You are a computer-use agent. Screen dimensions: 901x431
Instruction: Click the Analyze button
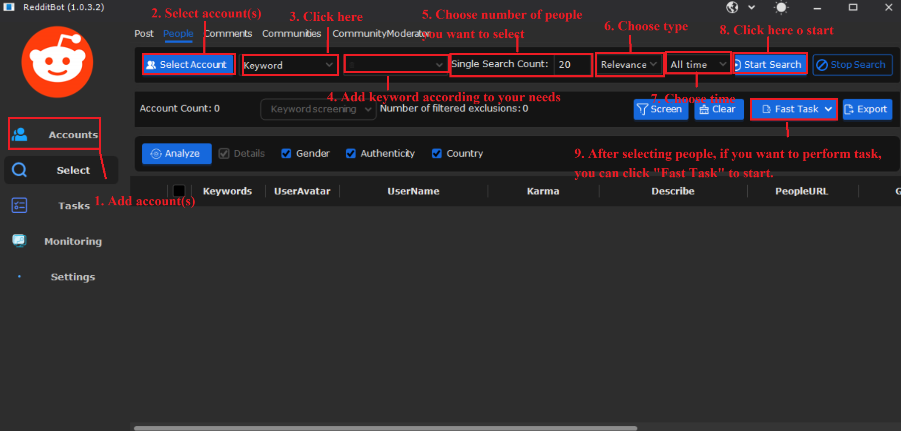(x=177, y=154)
